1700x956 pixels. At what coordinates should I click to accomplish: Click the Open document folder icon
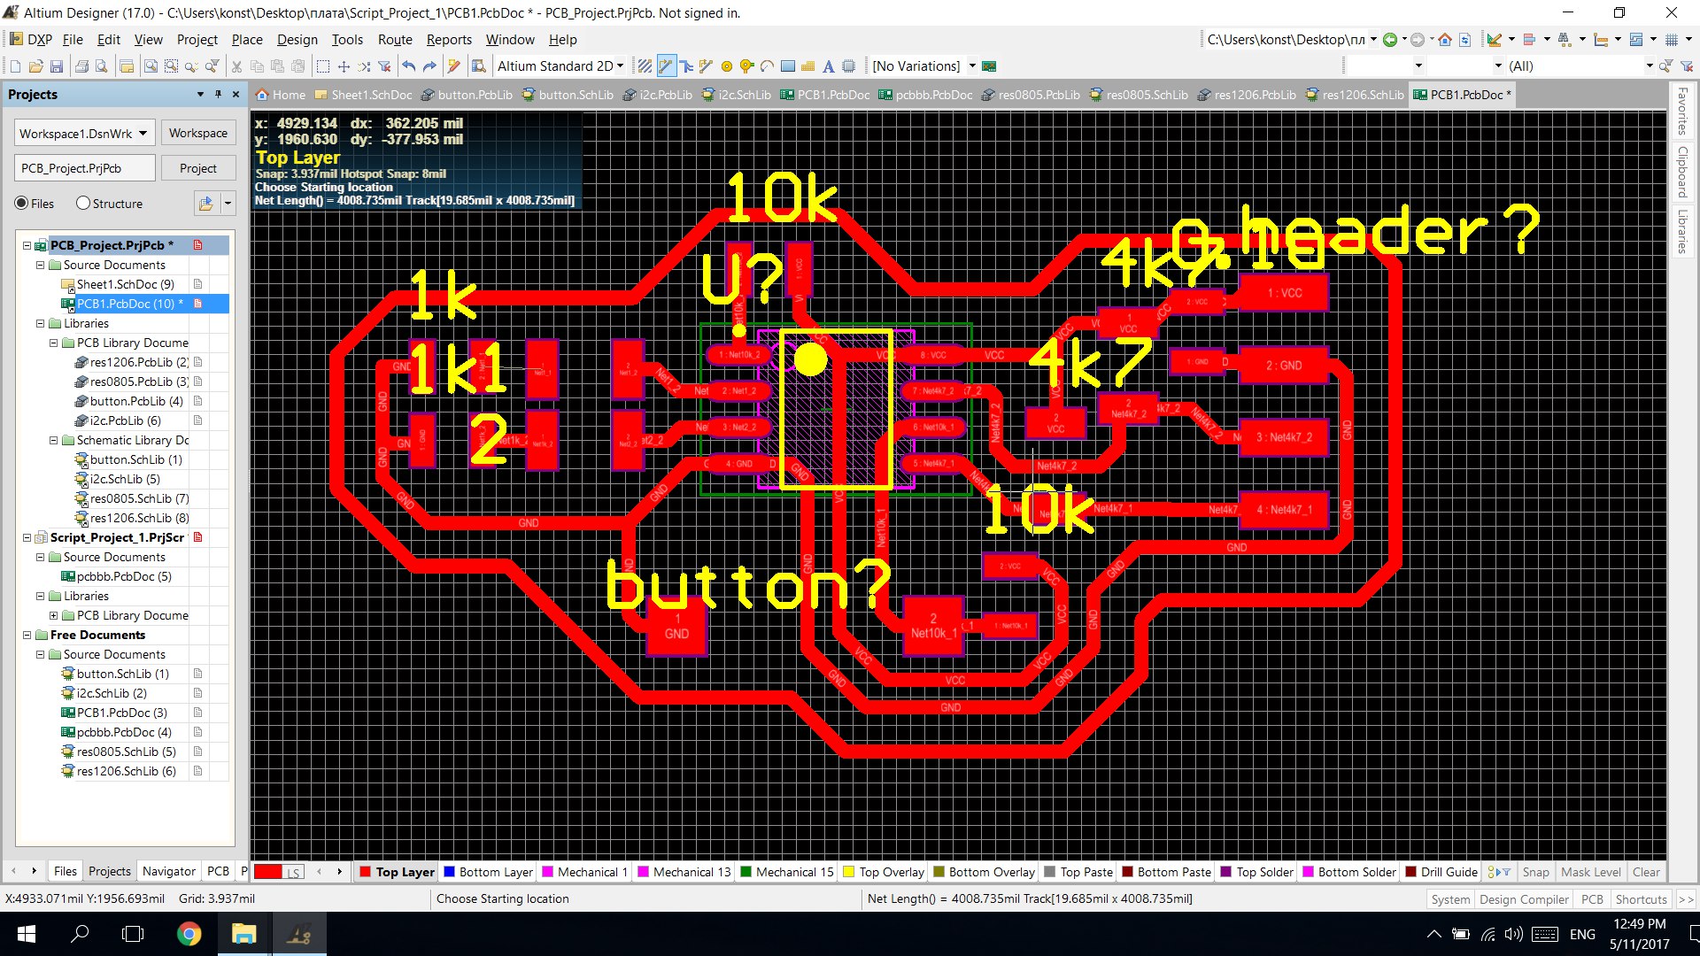(x=35, y=66)
